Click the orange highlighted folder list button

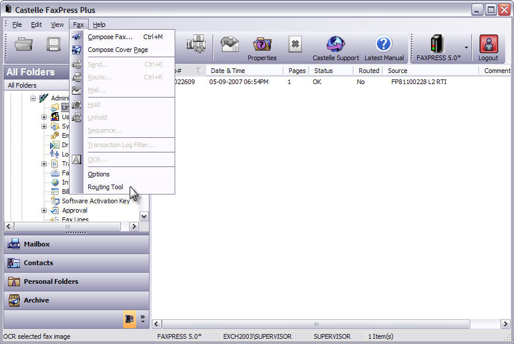pos(130,319)
